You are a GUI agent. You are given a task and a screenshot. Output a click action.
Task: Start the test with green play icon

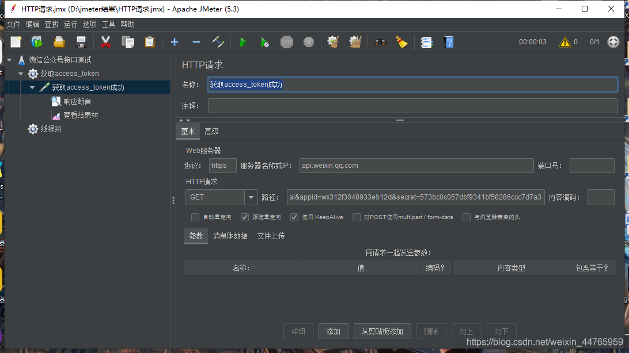242,42
